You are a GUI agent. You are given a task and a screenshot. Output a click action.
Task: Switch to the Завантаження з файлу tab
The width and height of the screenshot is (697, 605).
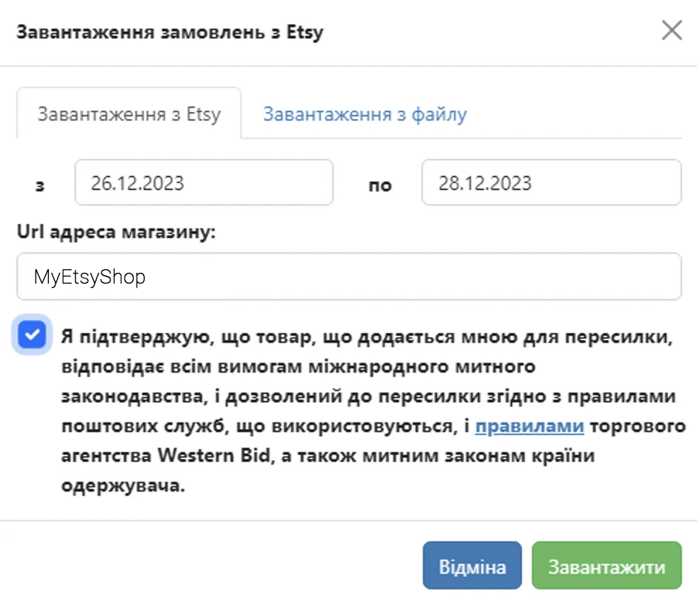pyautogui.click(x=364, y=114)
